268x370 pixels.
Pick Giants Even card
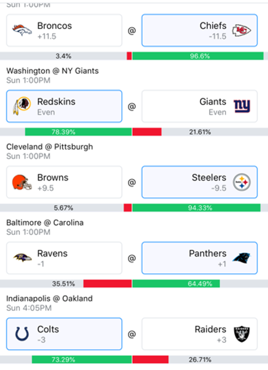tap(199, 106)
